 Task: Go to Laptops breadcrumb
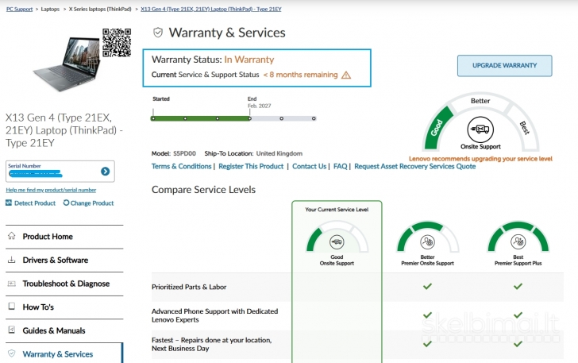pyautogui.click(x=50, y=9)
